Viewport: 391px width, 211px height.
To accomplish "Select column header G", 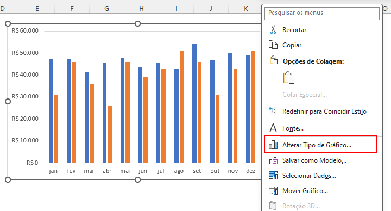I will click(106, 9).
